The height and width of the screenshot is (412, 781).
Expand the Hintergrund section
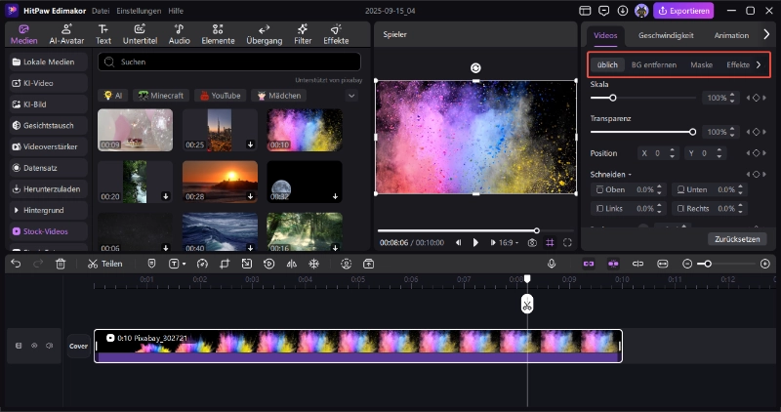coord(48,210)
